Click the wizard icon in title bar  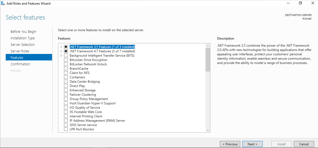[3, 3]
